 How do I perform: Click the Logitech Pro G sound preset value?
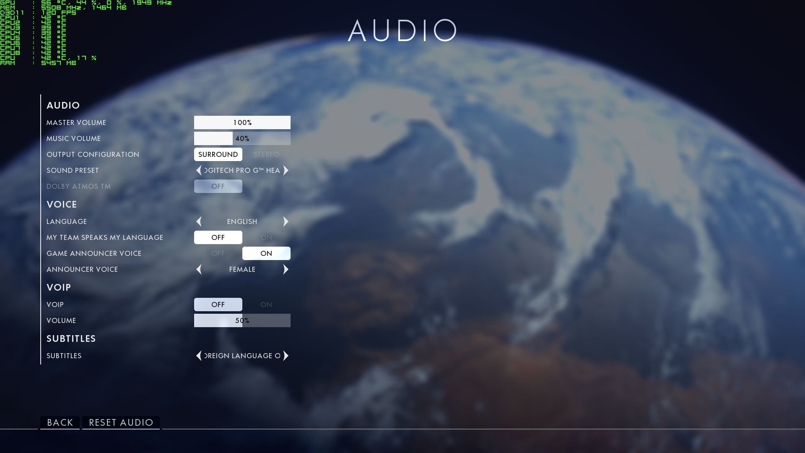pos(242,170)
